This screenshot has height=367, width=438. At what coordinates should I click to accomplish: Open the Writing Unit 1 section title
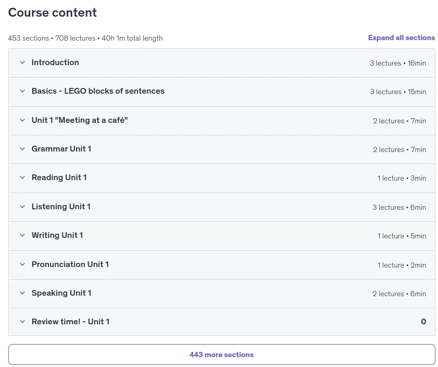point(57,235)
